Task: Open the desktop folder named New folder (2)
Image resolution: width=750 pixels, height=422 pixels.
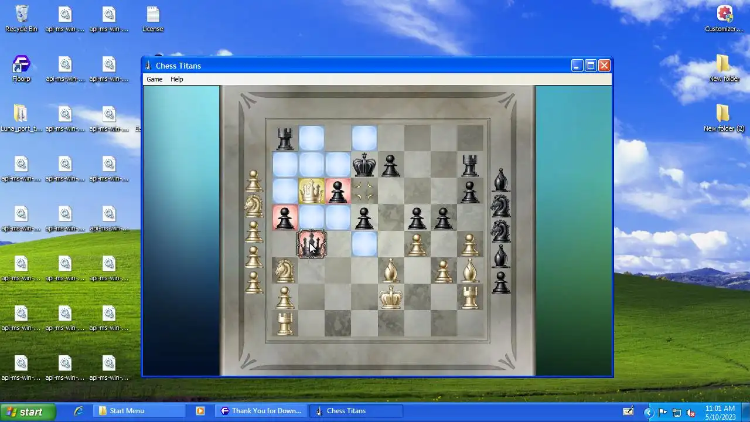Action: coord(724,118)
